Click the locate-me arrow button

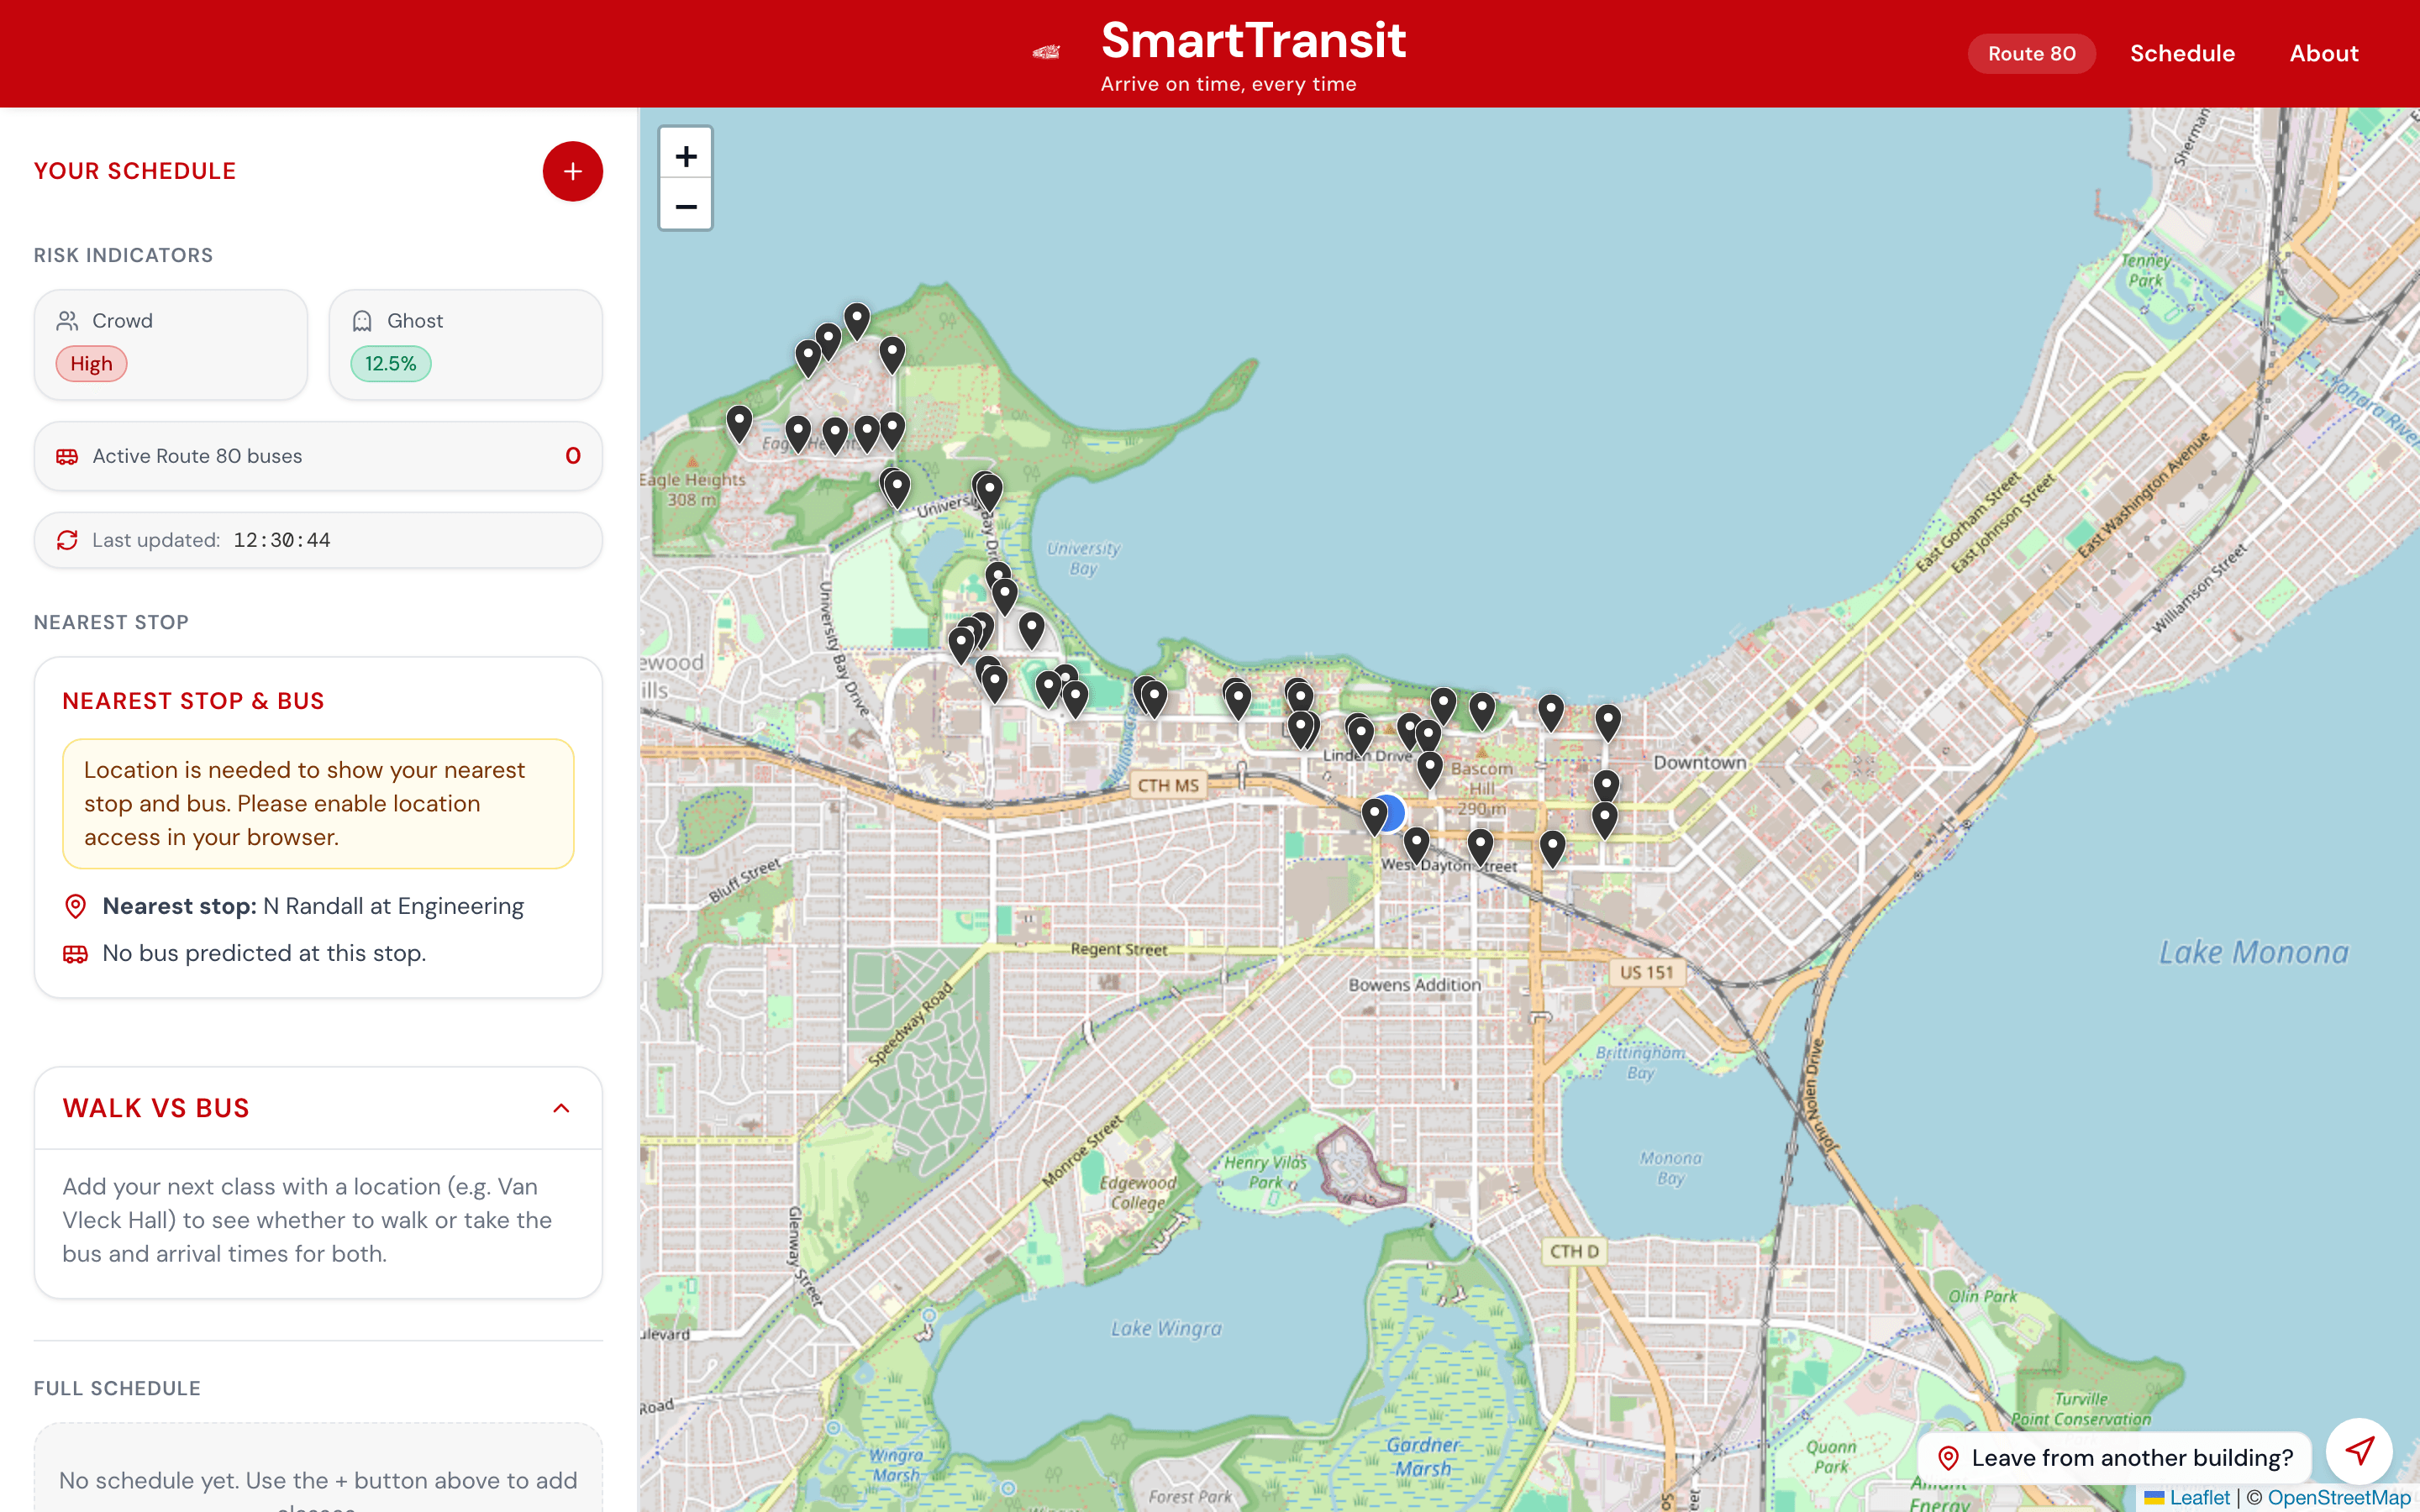(2360, 1450)
